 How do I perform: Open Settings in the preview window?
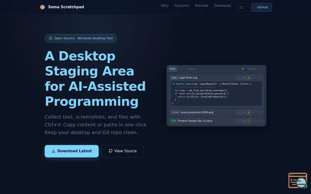tap(252, 69)
